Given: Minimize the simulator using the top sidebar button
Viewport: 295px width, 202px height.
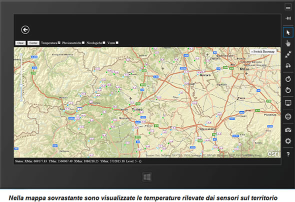Looking at the screenshot, I should click(x=288, y=8).
